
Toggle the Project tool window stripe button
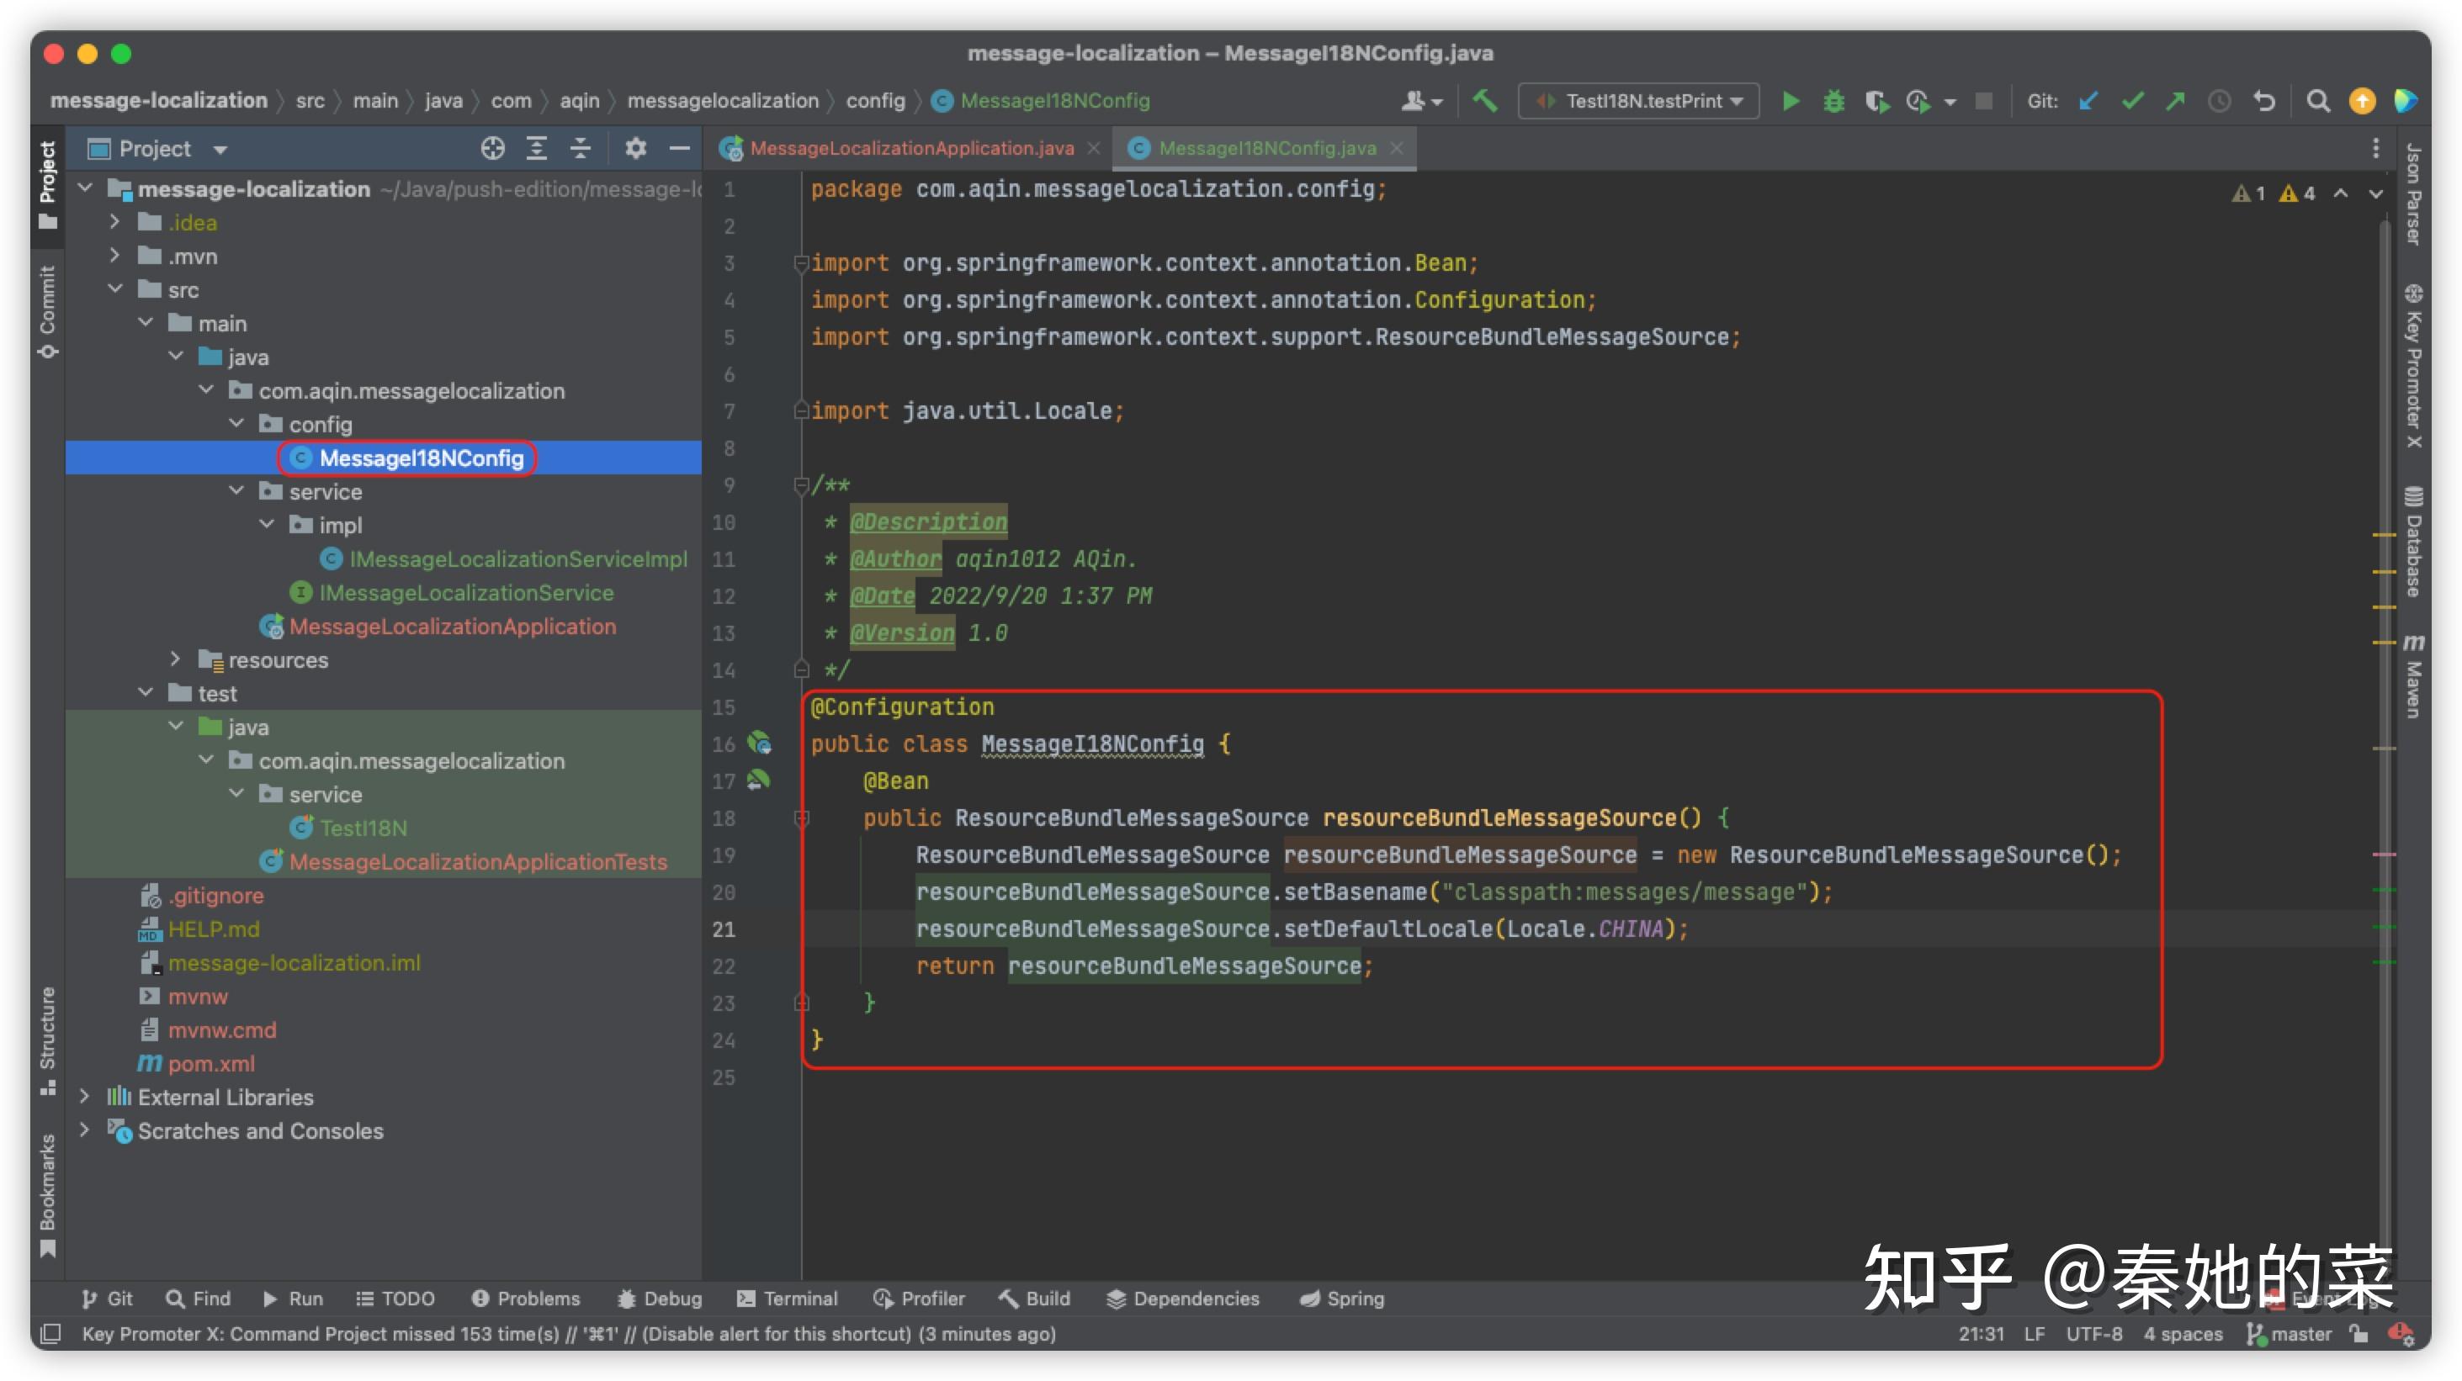[x=47, y=183]
